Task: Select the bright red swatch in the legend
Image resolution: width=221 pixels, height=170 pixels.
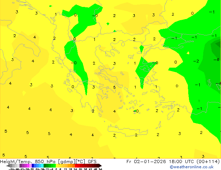Action: click(x=76, y=165)
